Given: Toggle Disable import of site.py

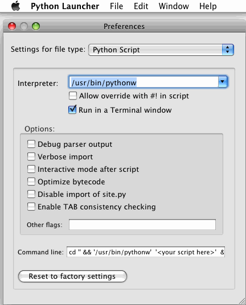Looking at the screenshot, I should 31,194.
